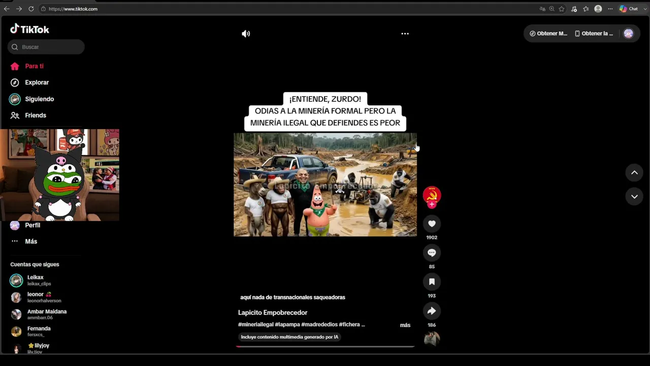Viewport: 650px width, 366px height.
Task: Click the Buscar search field
Action: coord(46,47)
